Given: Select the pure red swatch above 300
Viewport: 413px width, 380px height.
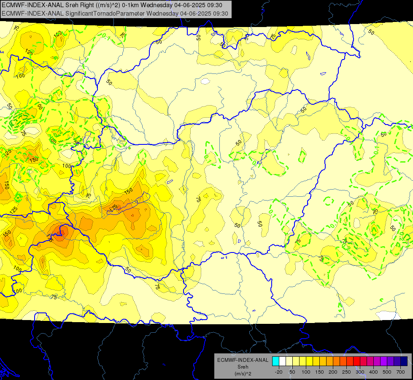Looking at the screenshot, I should [x=357, y=361].
